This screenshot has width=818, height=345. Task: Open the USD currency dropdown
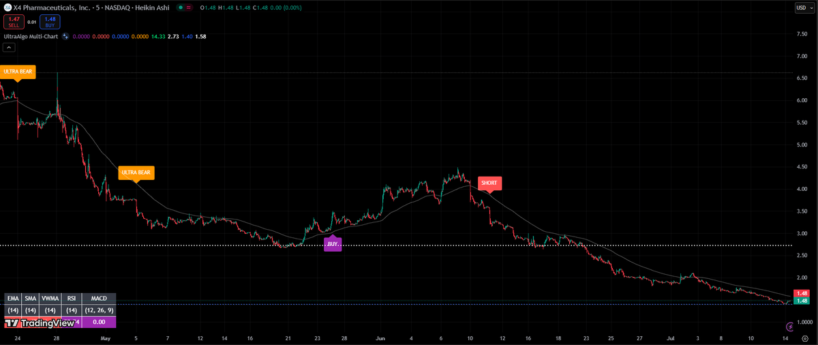pyautogui.click(x=804, y=7)
